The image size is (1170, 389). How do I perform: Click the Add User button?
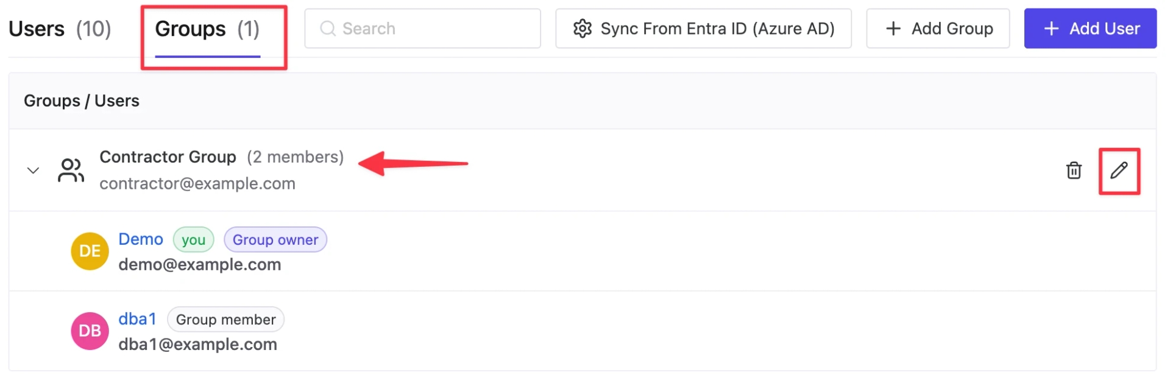(x=1090, y=29)
